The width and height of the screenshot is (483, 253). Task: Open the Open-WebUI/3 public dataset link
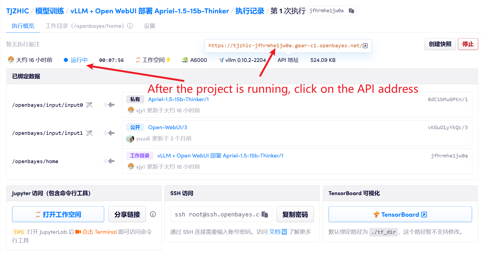pyautogui.click(x=168, y=127)
